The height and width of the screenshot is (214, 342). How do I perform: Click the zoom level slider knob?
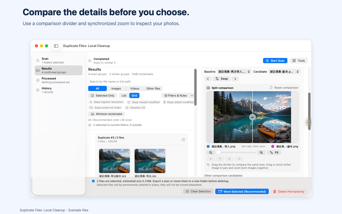pyautogui.click(x=219, y=152)
